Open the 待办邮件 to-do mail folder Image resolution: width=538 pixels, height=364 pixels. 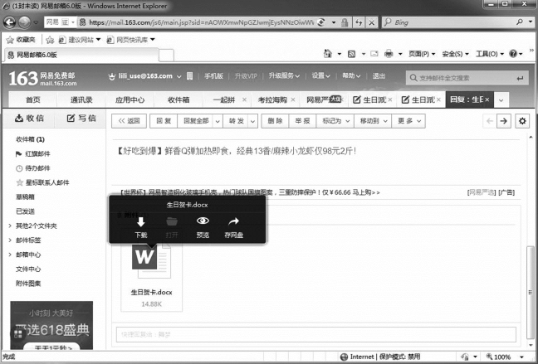[x=33, y=168]
